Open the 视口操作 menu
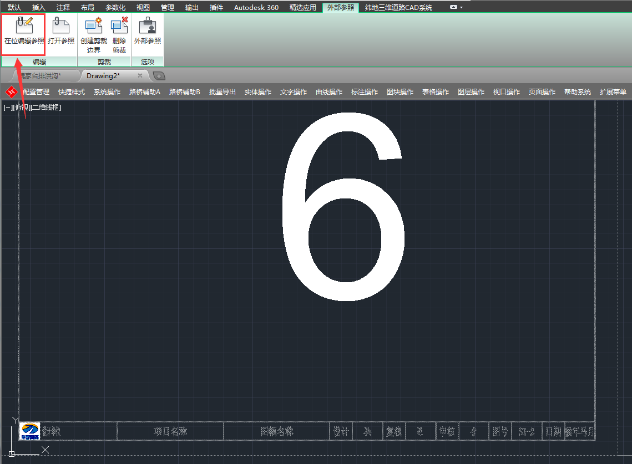632x464 pixels. (507, 92)
